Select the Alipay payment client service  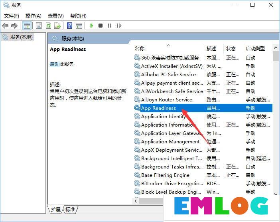coord(203,83)
